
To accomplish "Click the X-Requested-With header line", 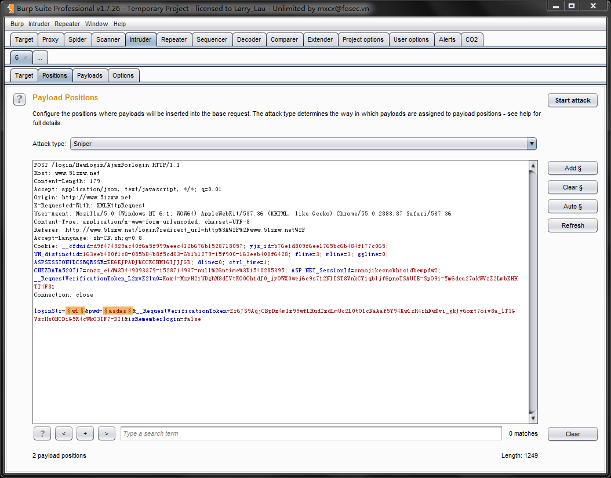I will (x=89, y=205).
